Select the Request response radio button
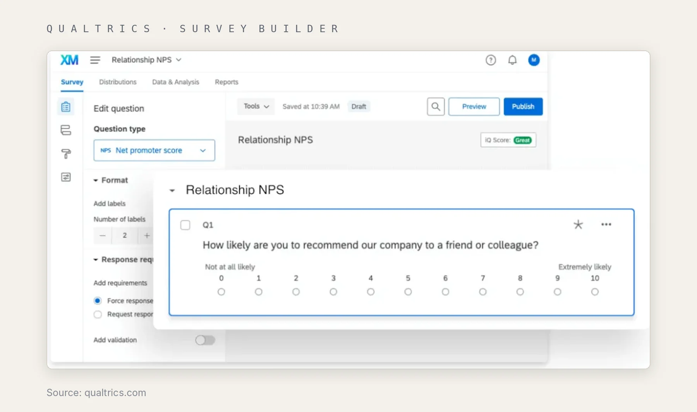Image resolution: width=697 pixels, height=412 pixels. coord(98,314)
